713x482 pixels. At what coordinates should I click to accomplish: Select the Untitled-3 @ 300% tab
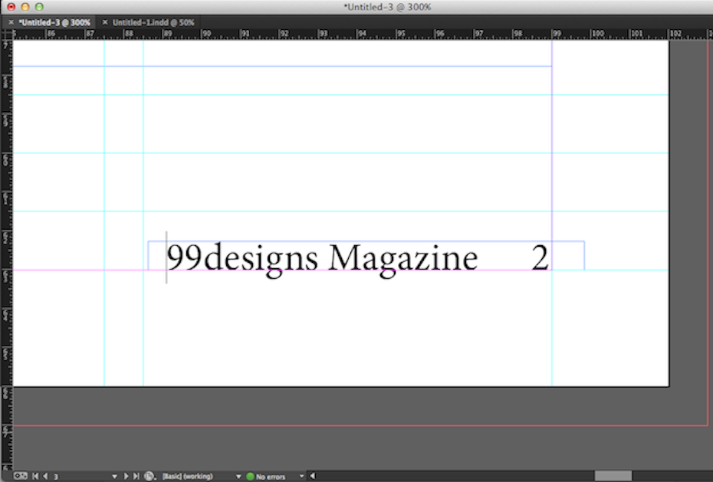[x=54, y=22]
